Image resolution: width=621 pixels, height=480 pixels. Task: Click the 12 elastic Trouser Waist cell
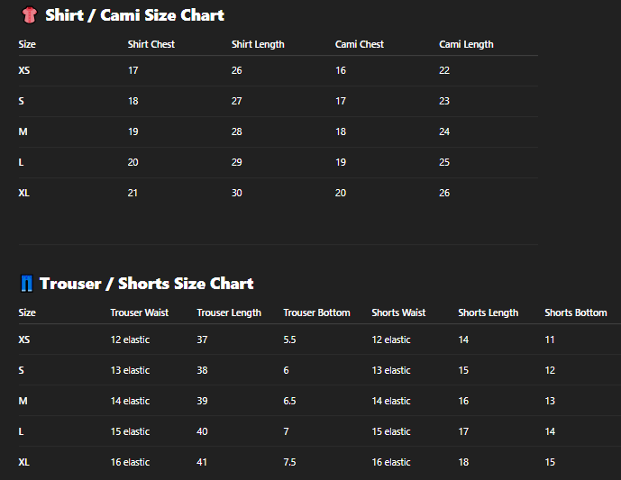point(130,340)
